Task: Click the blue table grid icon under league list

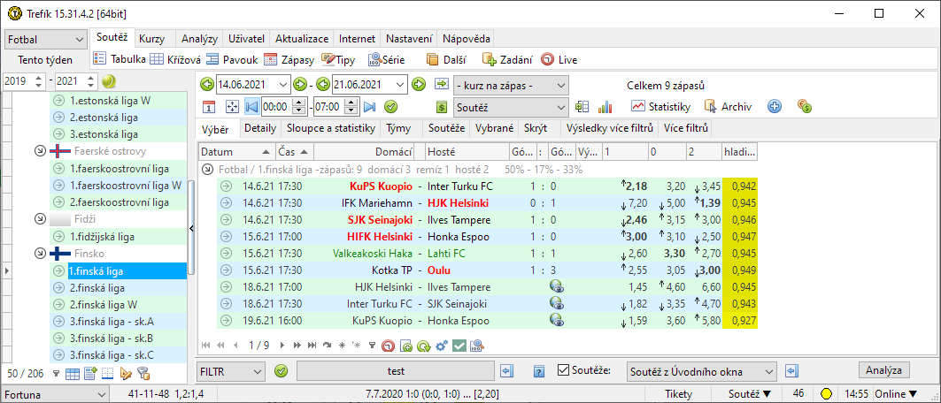Action: pyautogui.click(x=73, y=374)
